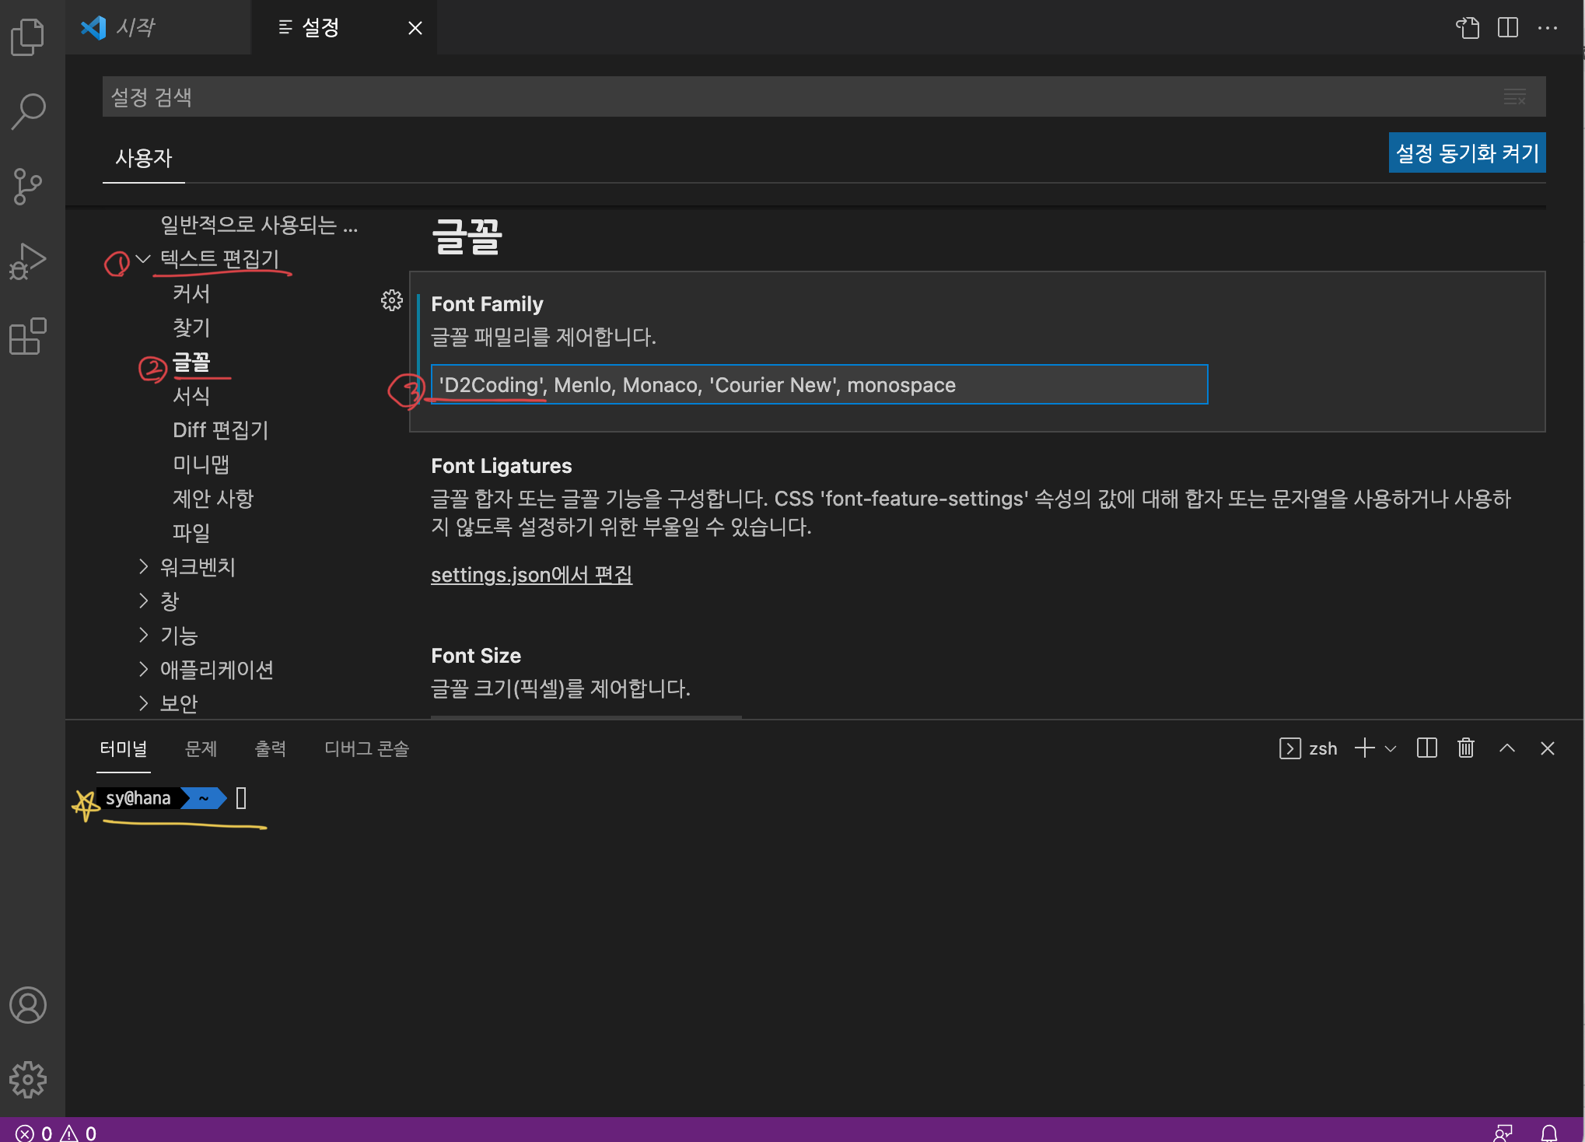Open feedback icon in status bar
The width and height of the screenshot is (1585, 1142).
point(1503,1133)
